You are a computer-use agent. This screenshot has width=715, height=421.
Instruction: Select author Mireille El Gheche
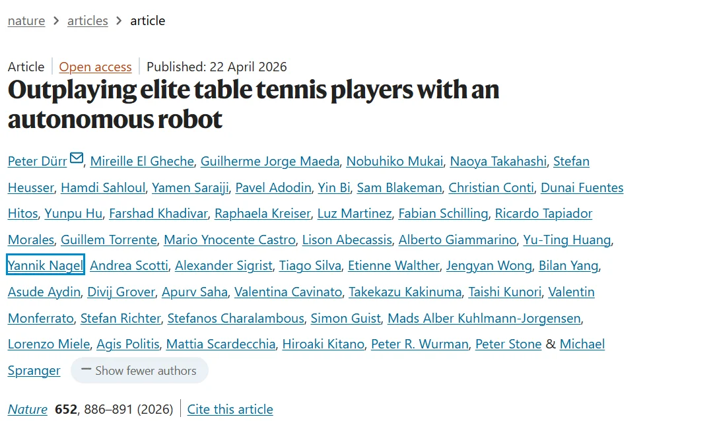coord(142,161)
